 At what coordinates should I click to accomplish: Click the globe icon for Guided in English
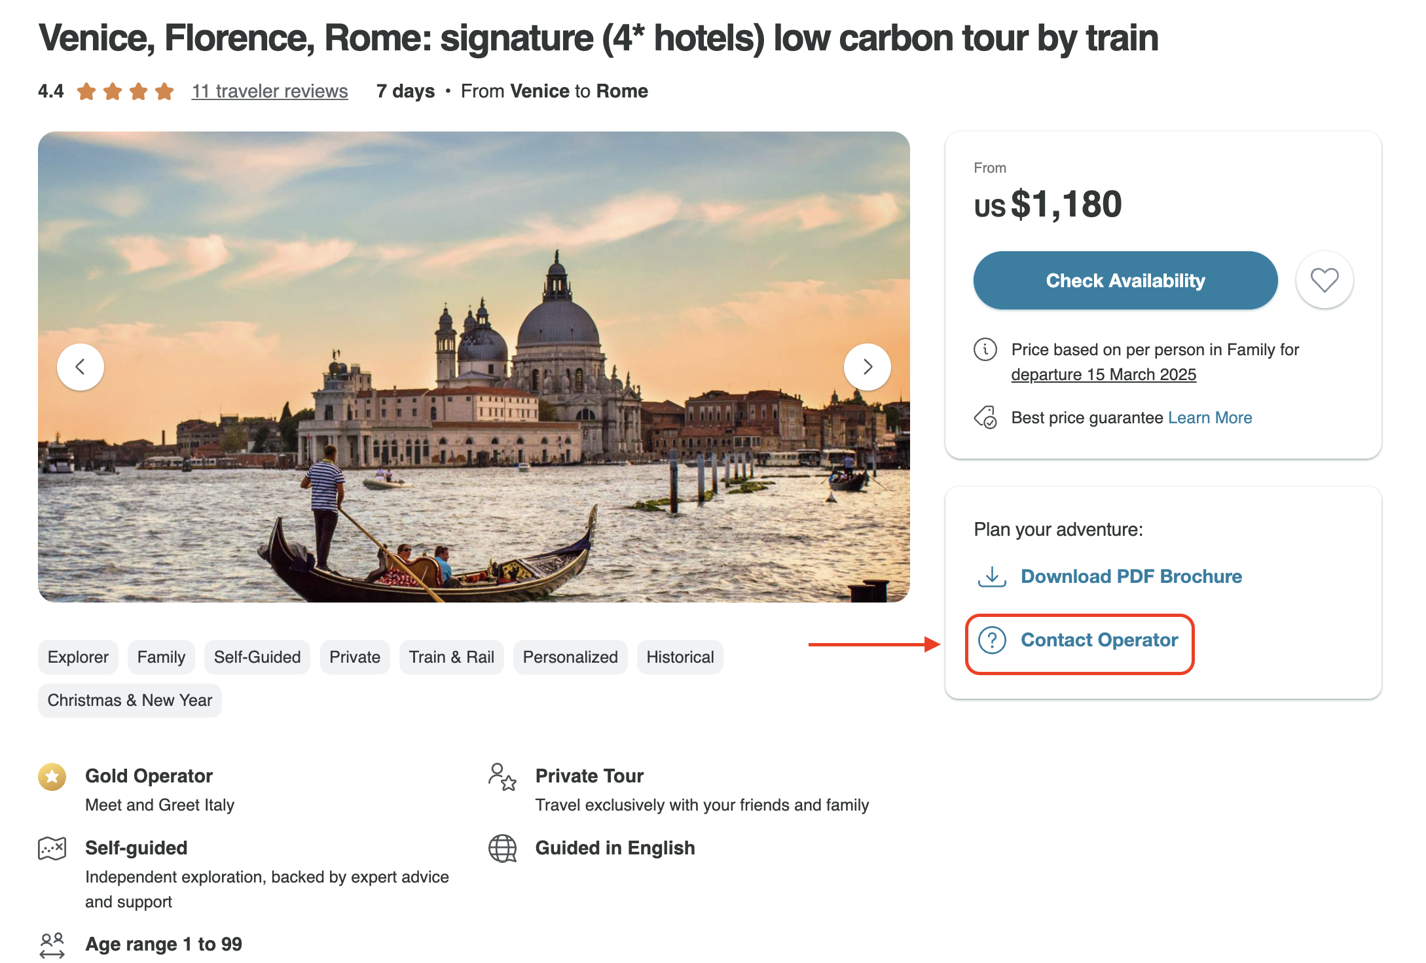pos(502,849)
